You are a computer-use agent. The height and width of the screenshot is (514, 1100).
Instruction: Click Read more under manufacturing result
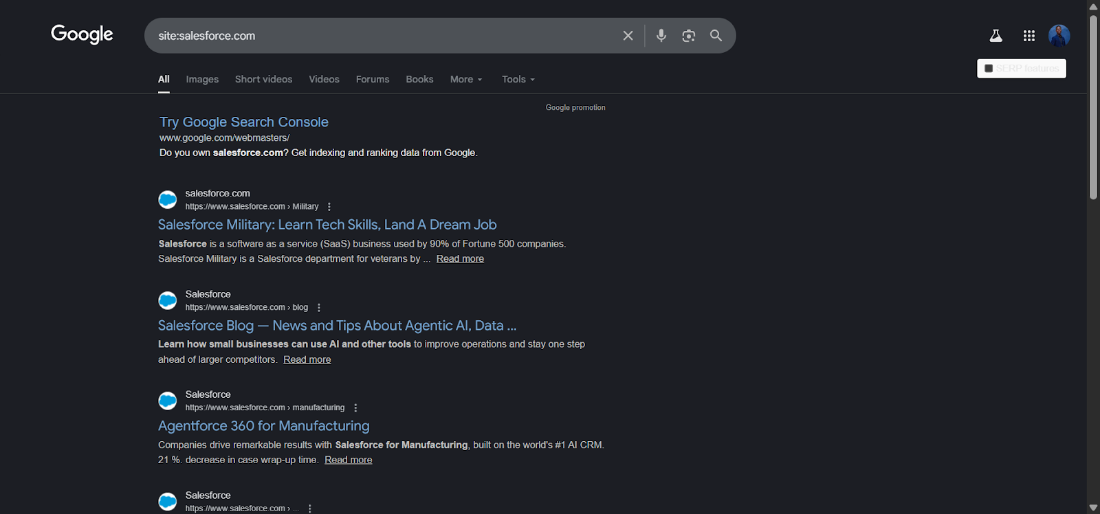pyautogui.click(x=349, y=460)
